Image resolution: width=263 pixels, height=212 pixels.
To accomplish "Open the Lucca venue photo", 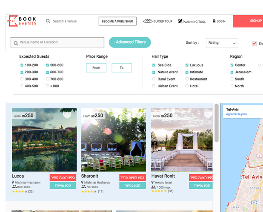I will coord(44,140).
